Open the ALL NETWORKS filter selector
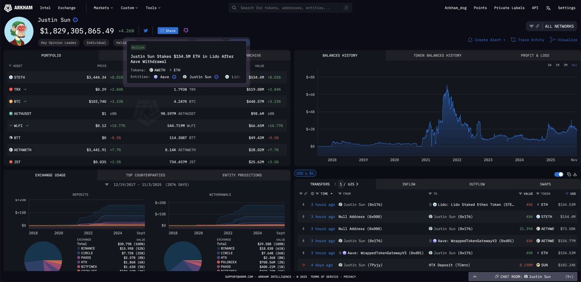The image size is (581, 282). click(553, 26)
